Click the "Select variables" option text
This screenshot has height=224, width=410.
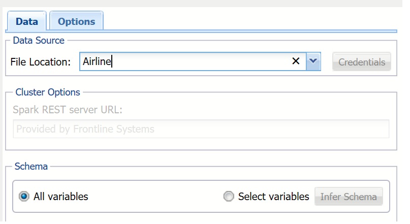(x=273, y=197)
